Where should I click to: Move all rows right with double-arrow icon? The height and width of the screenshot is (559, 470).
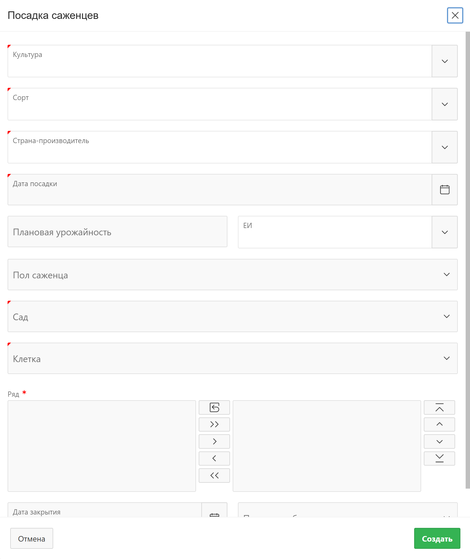click(x=214, y=424)
